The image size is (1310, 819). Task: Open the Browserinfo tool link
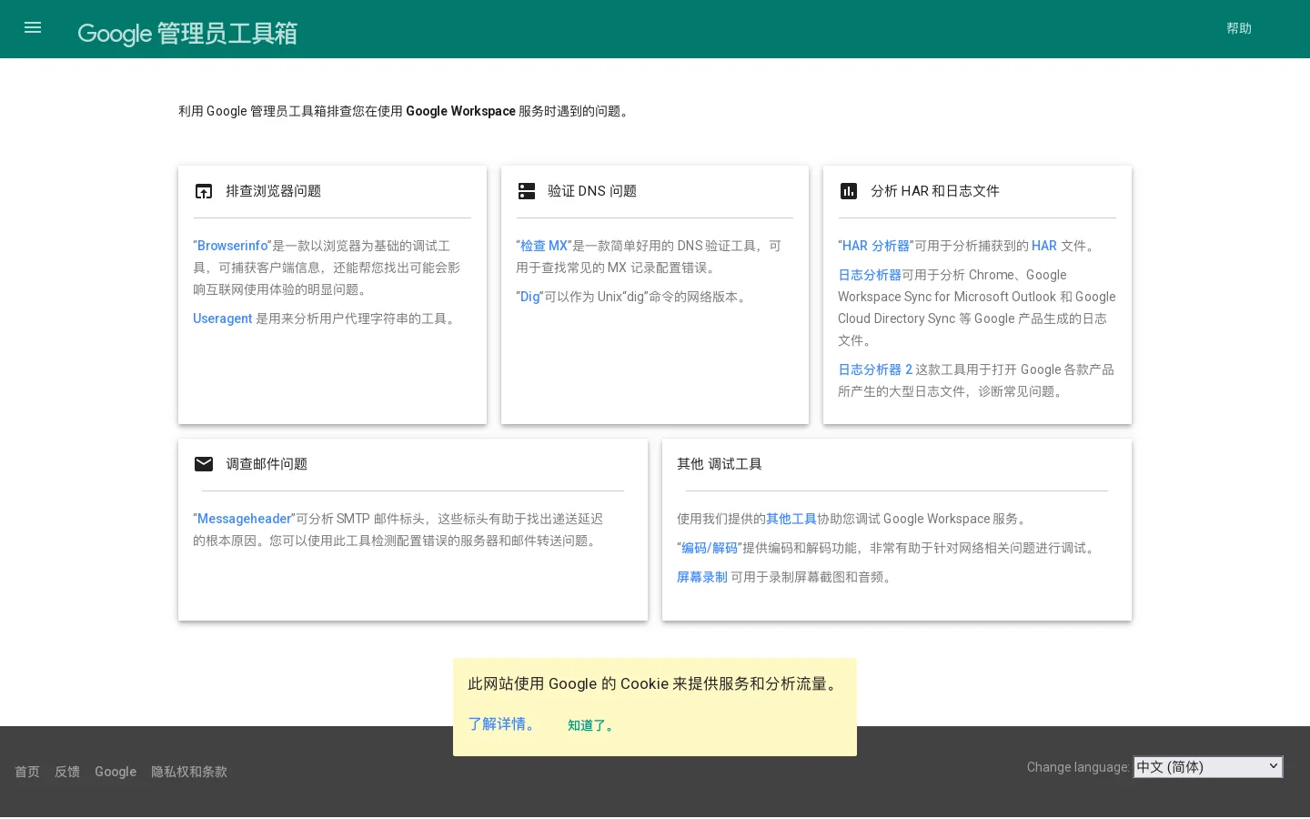click(233, 246)
